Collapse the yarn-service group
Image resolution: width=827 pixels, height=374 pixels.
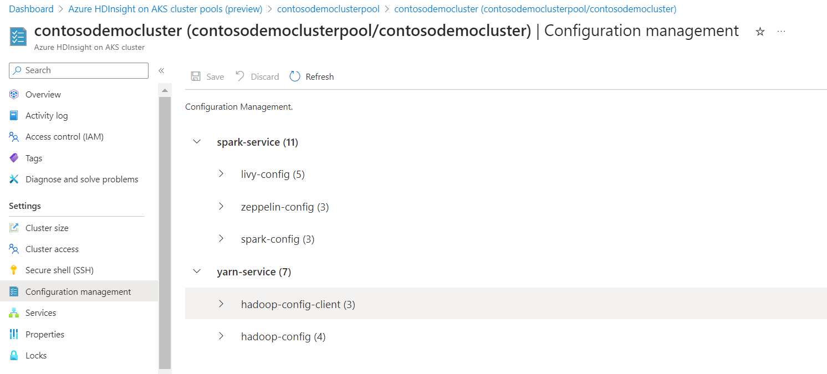[196, 271]
